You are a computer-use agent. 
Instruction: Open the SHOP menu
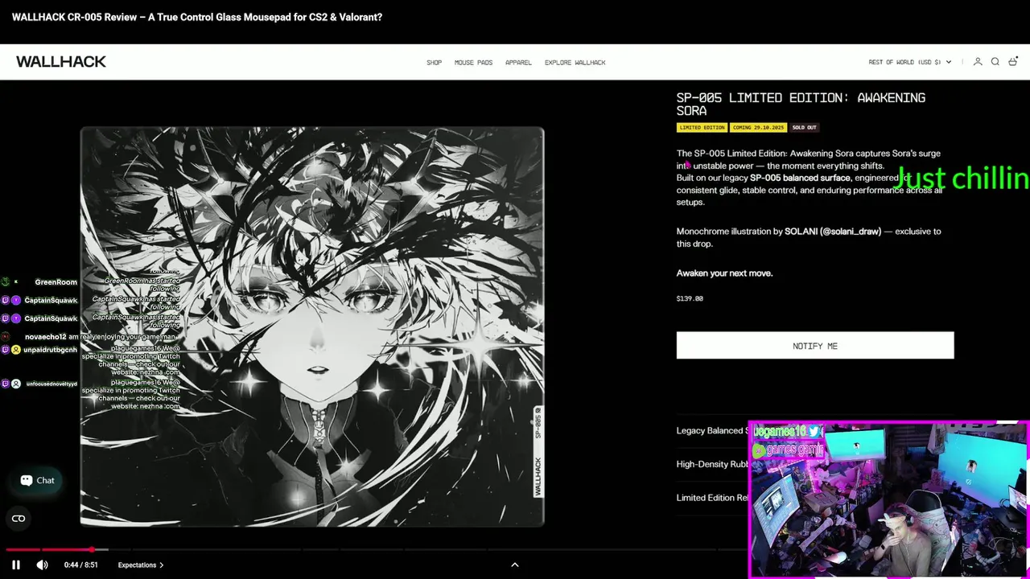(434, 62)
